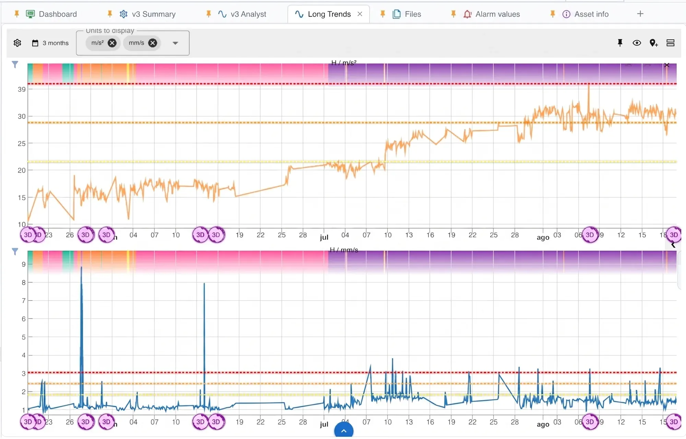This screenshot has height=439, width=686.
Task: Click the 3D marker right of the 26 marker, top chart
Action: pos(106,235)
